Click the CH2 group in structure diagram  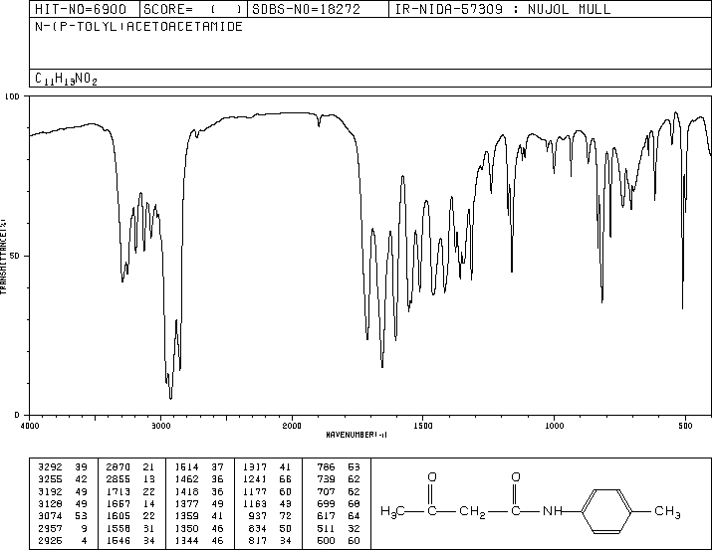pos(472,512)
